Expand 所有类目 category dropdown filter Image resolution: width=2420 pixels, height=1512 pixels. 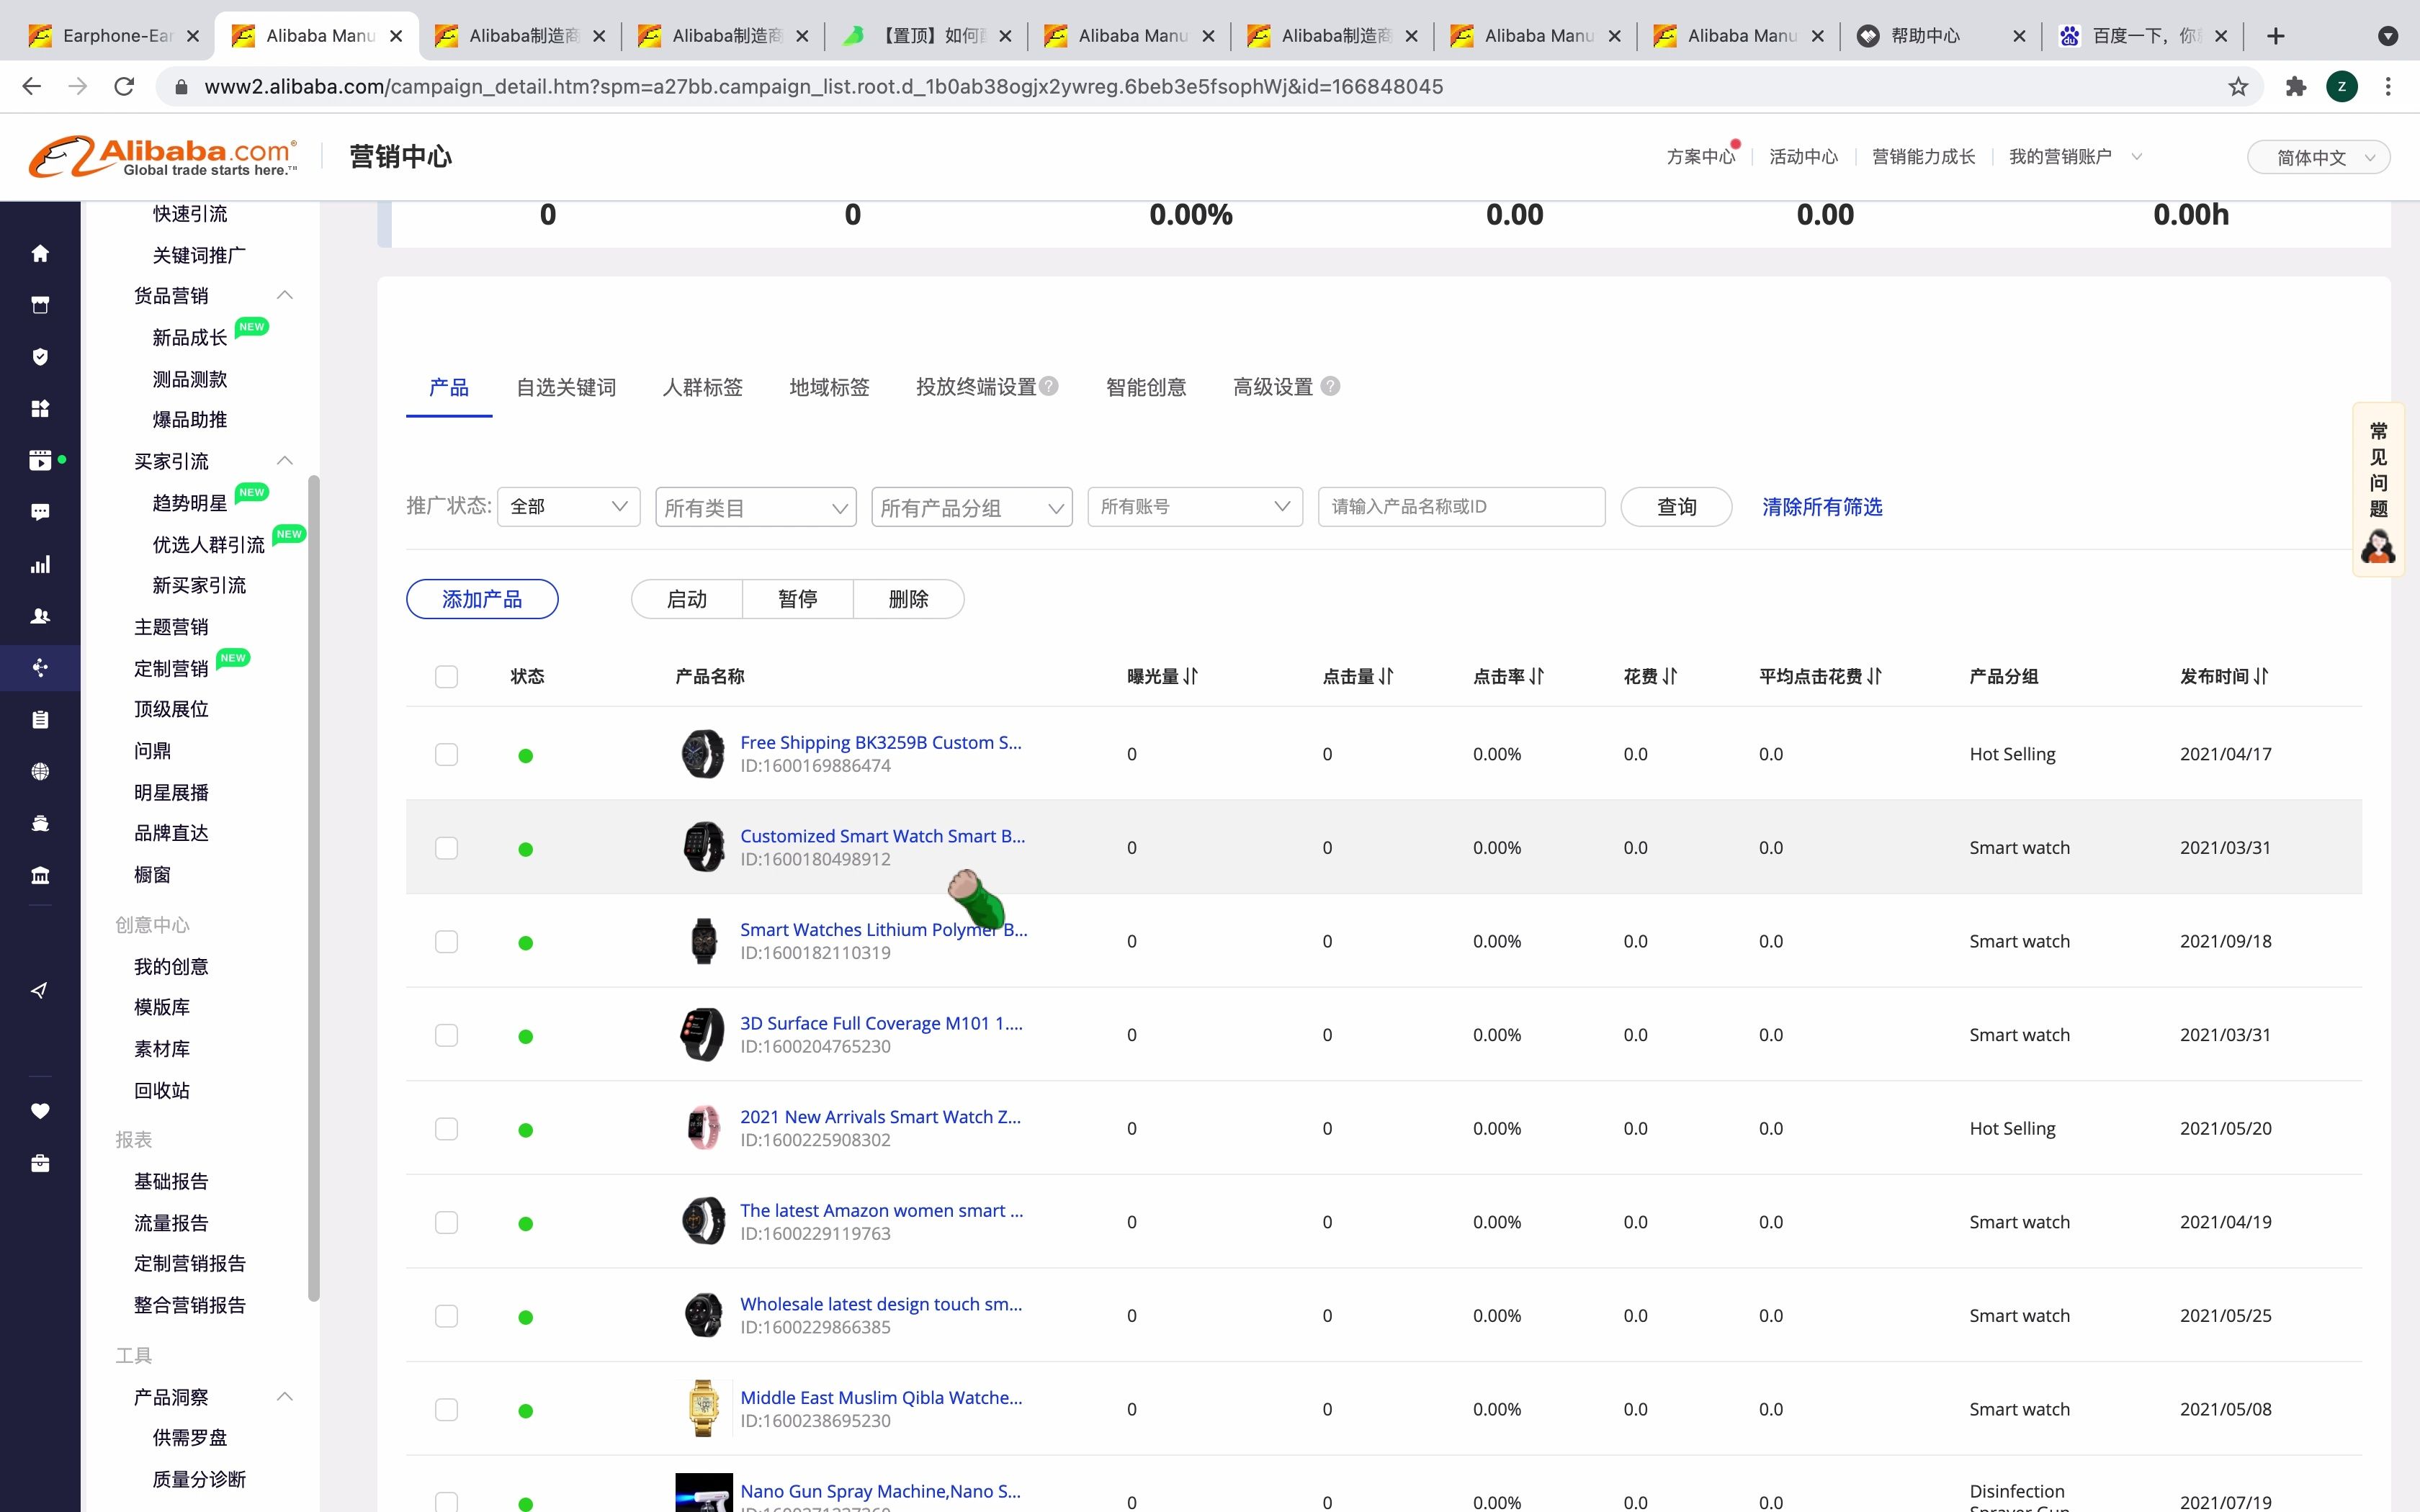coord(753,507)
